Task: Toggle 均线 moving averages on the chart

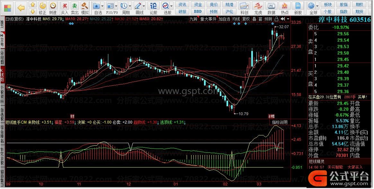Action: click(236, 19)
